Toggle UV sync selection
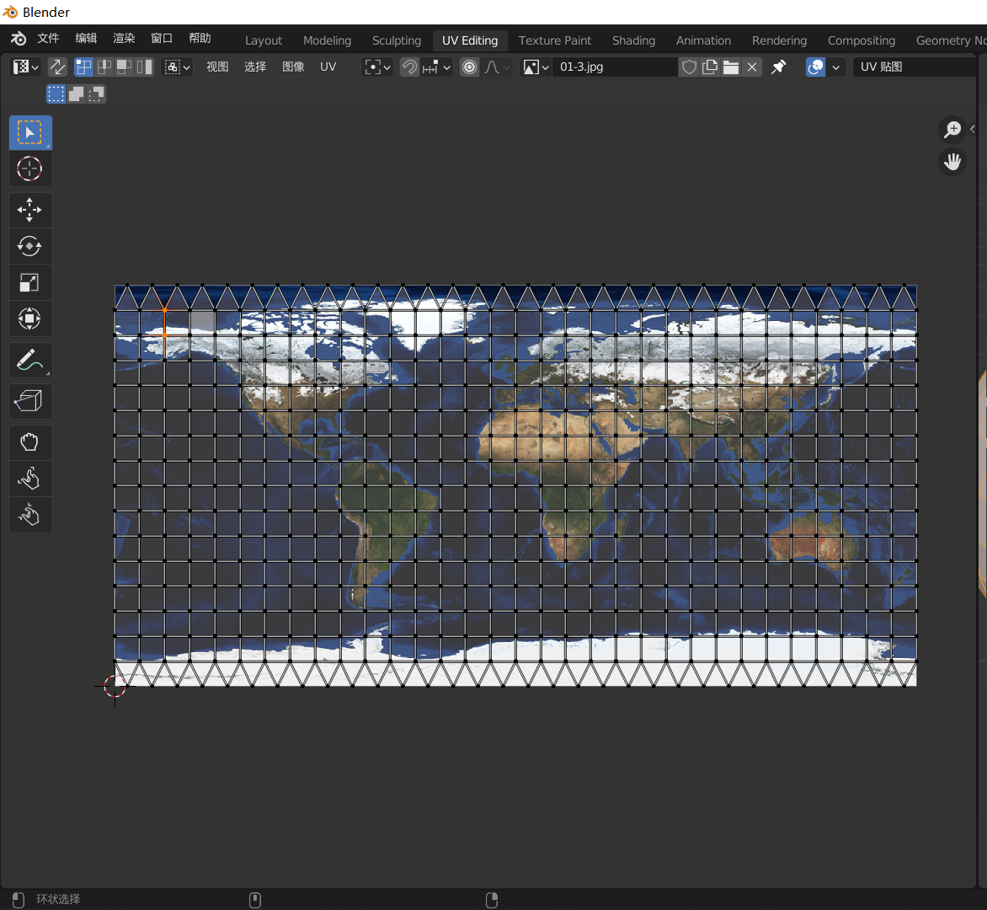This screenshot has height=910, width=987. (x=57, y=67)
